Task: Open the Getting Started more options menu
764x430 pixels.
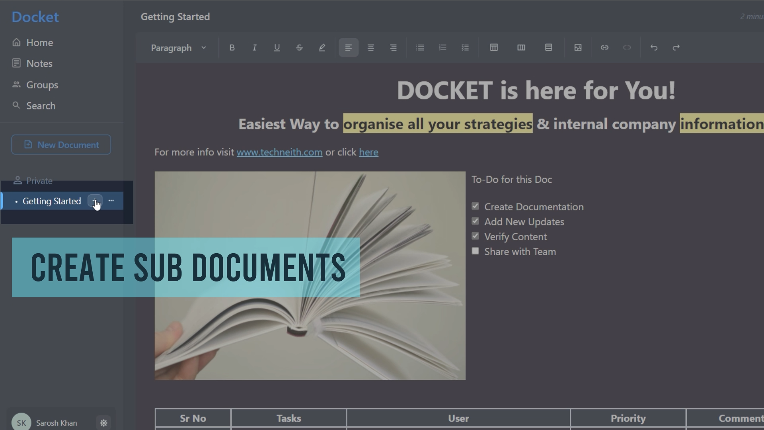Action: pyautogui.click(x=111, y=201)
